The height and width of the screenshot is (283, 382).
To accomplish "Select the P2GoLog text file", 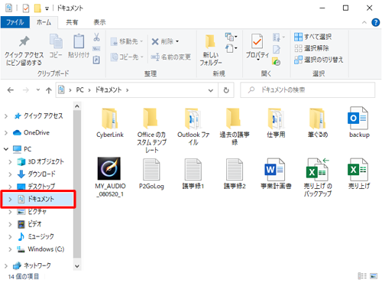I will pyautogui.click(x=151, y=174).
